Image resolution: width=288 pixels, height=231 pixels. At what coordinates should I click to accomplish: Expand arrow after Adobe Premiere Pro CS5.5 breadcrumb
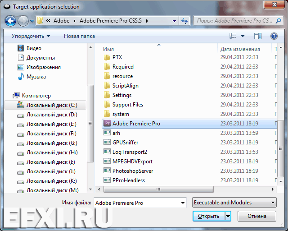coord(147,21)
